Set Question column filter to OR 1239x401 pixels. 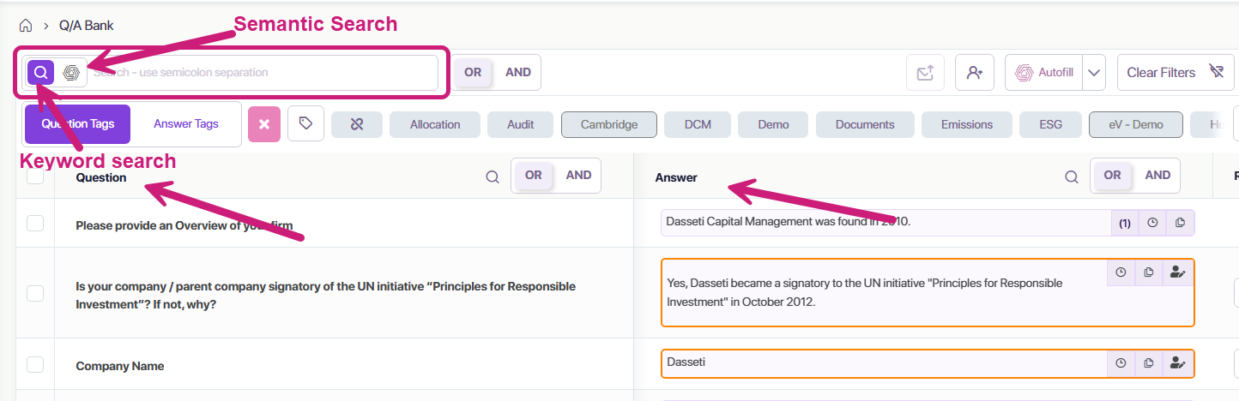pos(534,176)
